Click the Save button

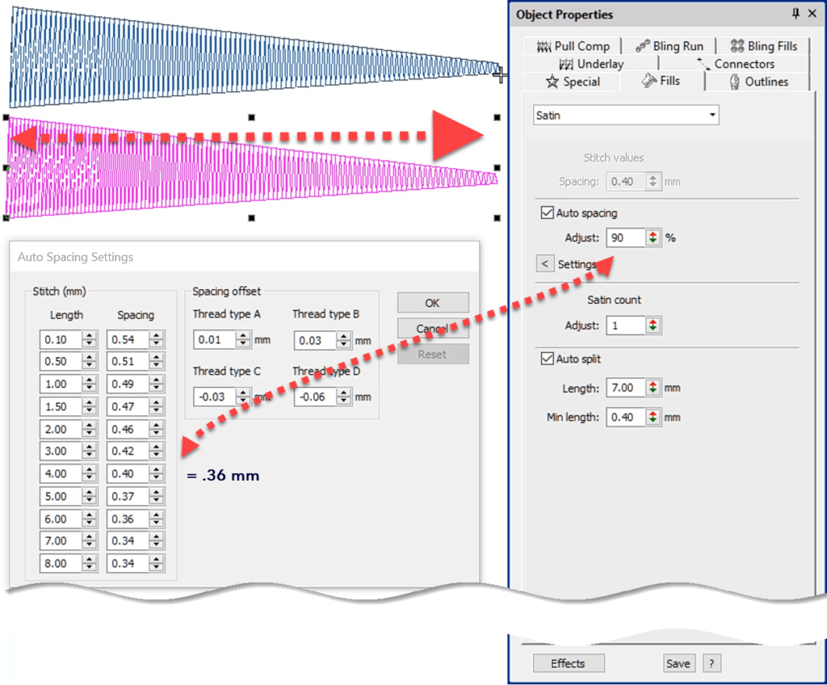click(x=678, y=663)
